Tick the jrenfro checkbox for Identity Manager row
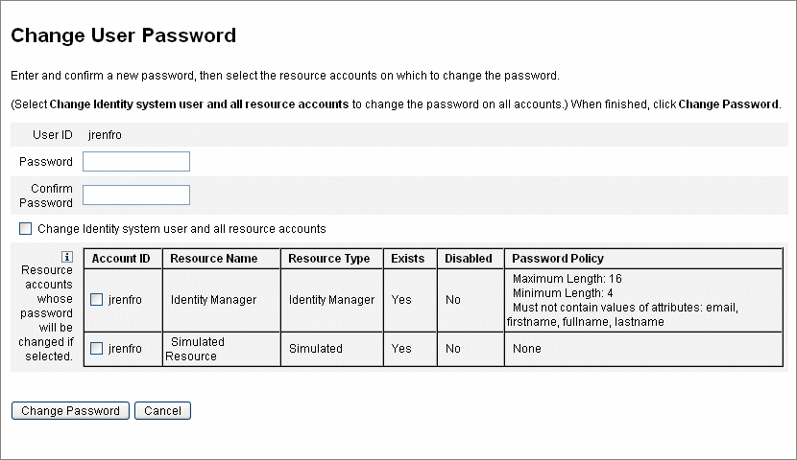The image size is (797, 460). 97,300
